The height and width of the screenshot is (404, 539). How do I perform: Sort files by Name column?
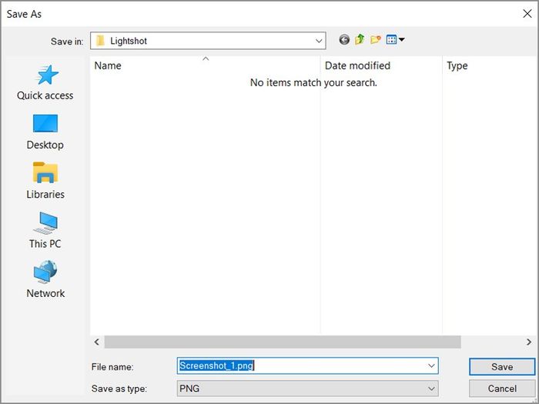click(x=108, y=66)
